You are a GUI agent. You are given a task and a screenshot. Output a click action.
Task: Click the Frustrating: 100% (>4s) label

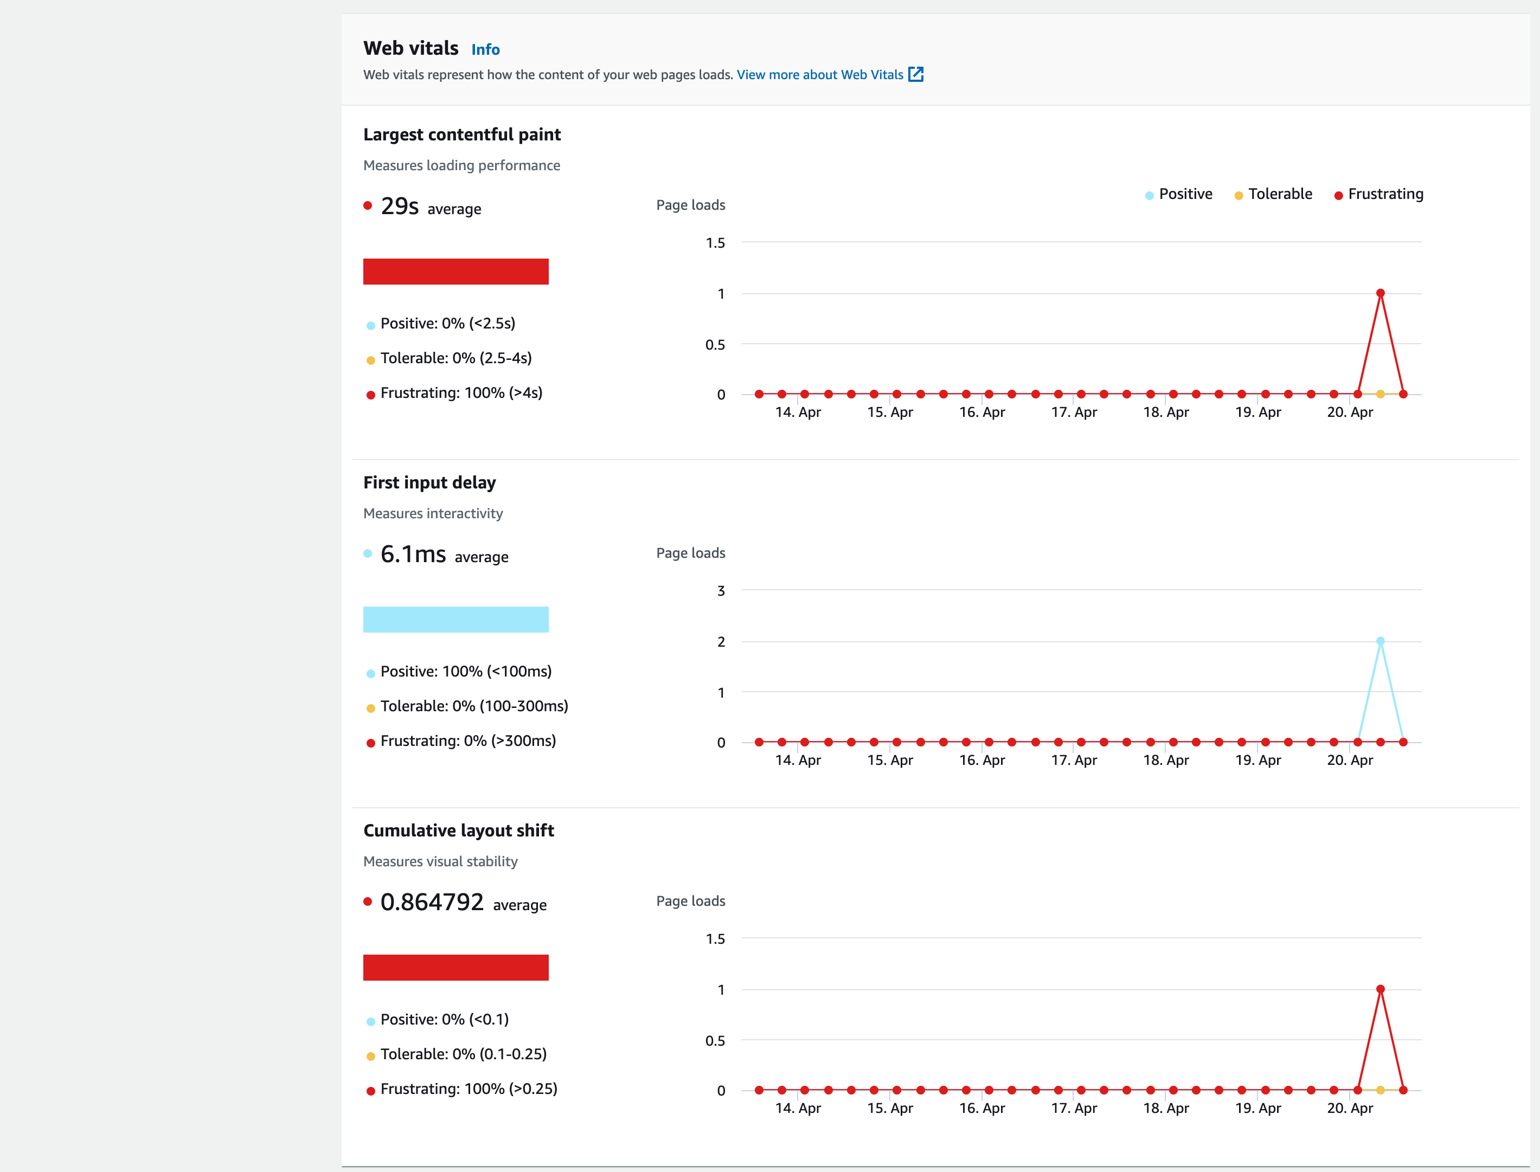pyautogui.click(x=460, y=393)
